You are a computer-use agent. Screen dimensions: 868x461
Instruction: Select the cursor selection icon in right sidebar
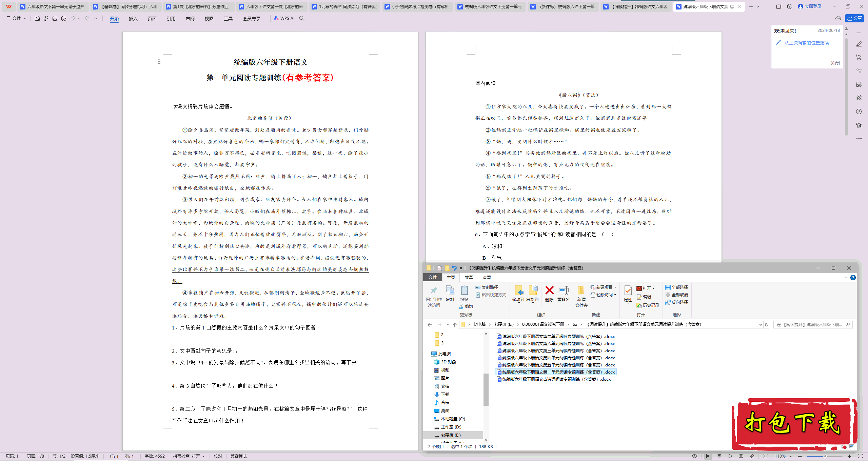859,57
